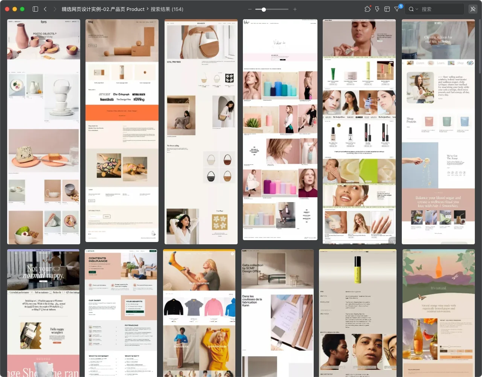This screenshot has width=482, height=377.
Task: Click the lightning bolt quick action icon
Action: (x=377, y=9)
